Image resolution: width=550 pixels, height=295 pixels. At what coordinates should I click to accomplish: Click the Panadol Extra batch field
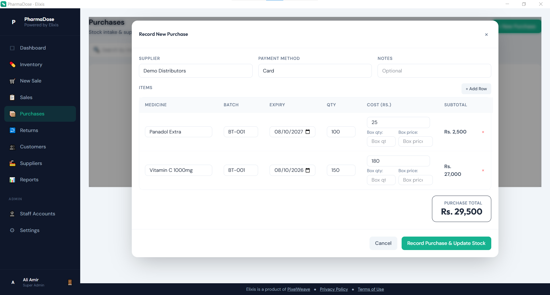[x=241, y=132]
